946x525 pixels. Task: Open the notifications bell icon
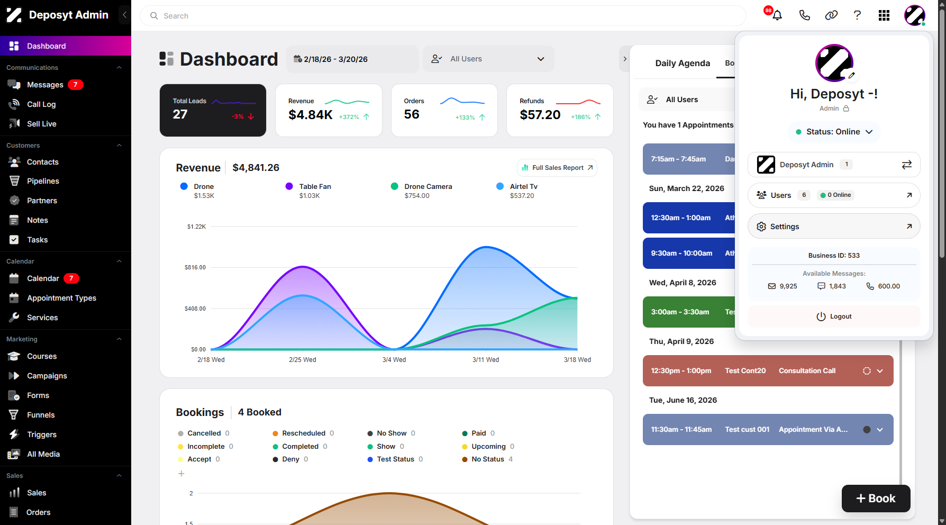(777, 15)
